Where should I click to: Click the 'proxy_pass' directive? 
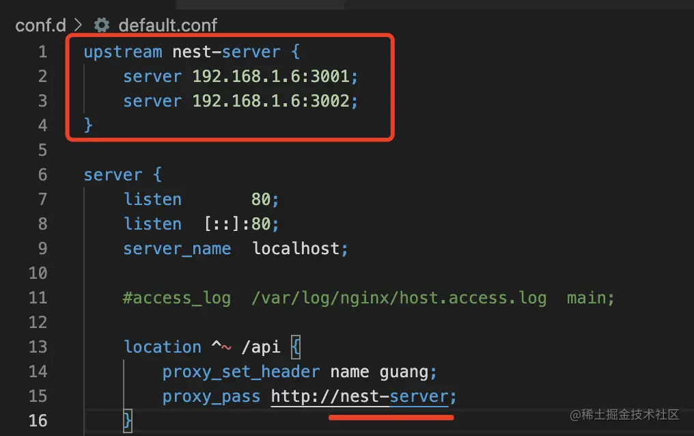click(211, 396)
